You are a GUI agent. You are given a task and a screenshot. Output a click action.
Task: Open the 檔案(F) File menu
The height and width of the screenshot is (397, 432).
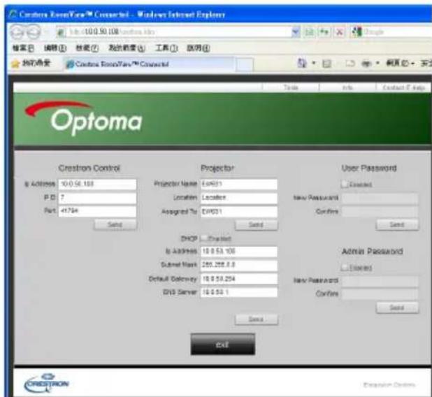pos(24,48)
